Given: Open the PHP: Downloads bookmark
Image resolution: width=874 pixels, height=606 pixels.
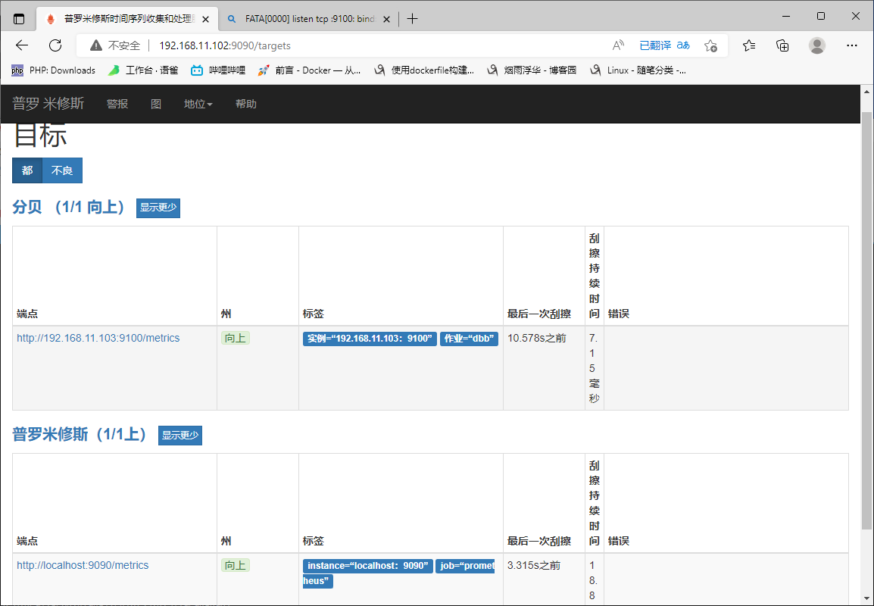Looking at the screenshot, I should (54, 70).
